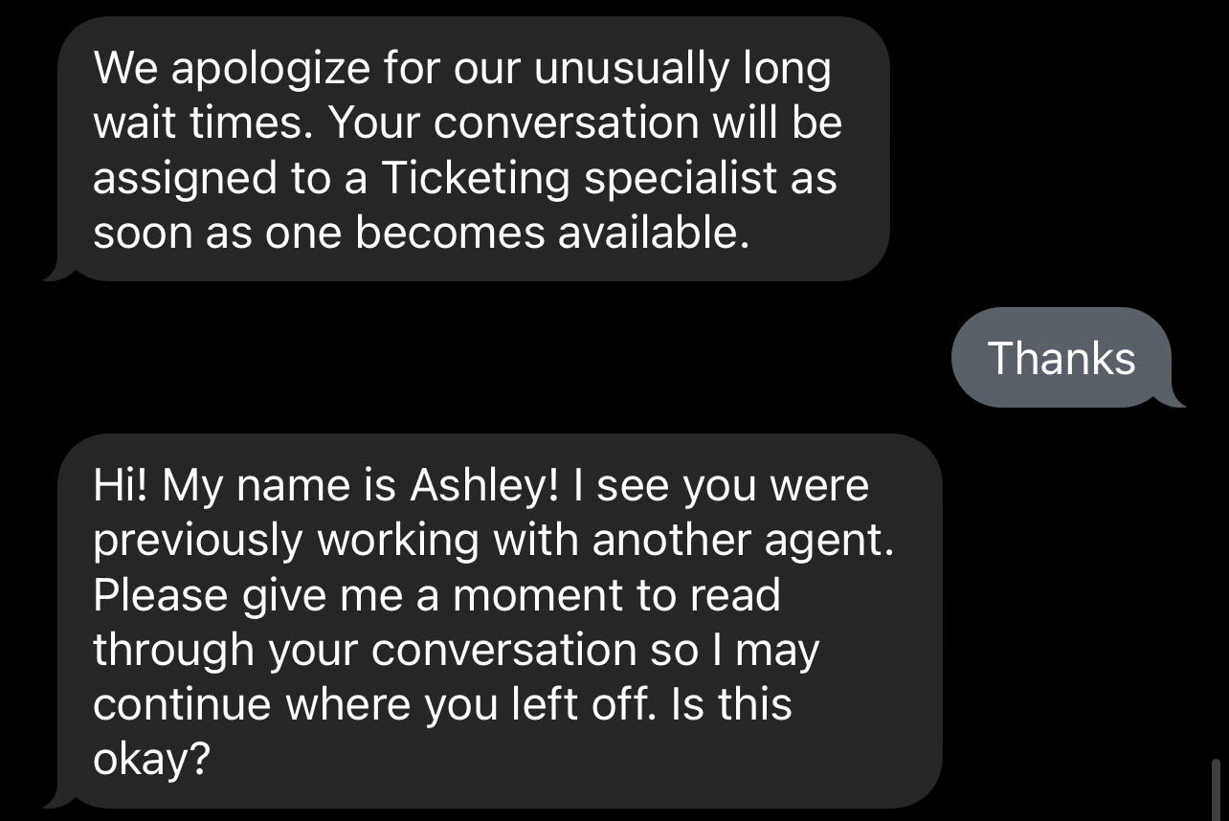Select 'Hi!' at the start of Ashley's message
1229x821 pixels.
[x=120, y=483]
